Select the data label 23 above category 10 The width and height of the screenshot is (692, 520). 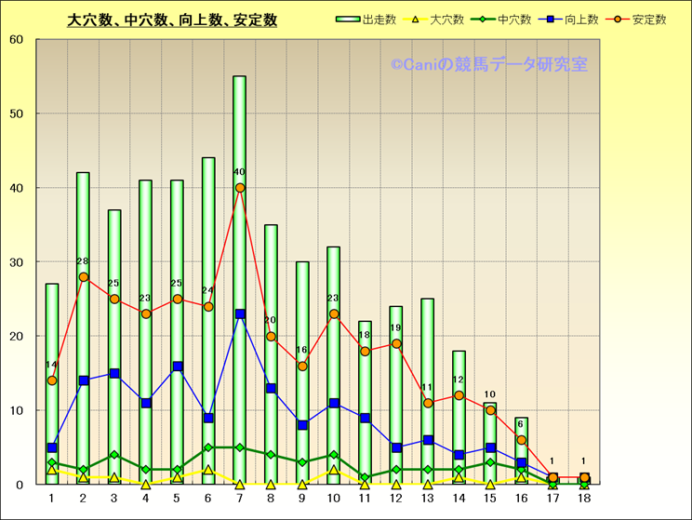(x=334, y=299)
